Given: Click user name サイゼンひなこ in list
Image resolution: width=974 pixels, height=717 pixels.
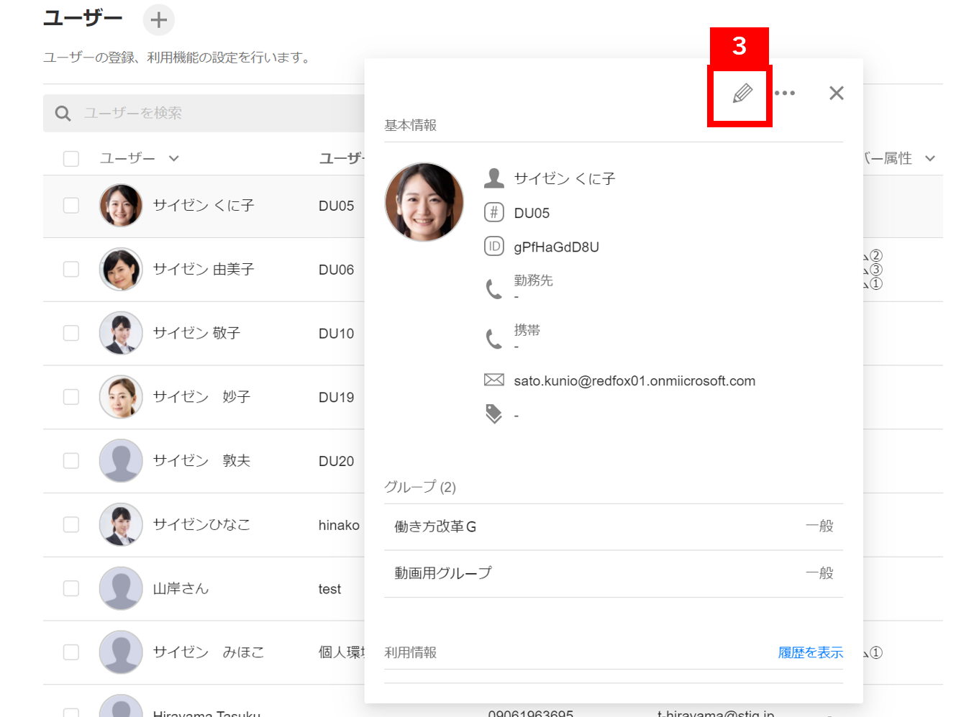Looking at the screenshot, I should click(x=202, y=524).
